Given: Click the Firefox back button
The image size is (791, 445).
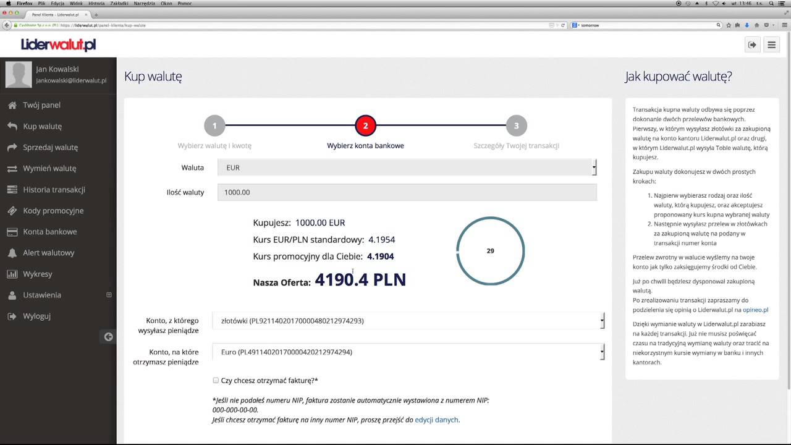Looking at the screenshot, I should (7, 25).
